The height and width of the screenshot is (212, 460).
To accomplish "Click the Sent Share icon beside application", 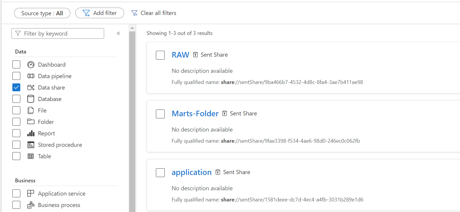I will (218, 172).
